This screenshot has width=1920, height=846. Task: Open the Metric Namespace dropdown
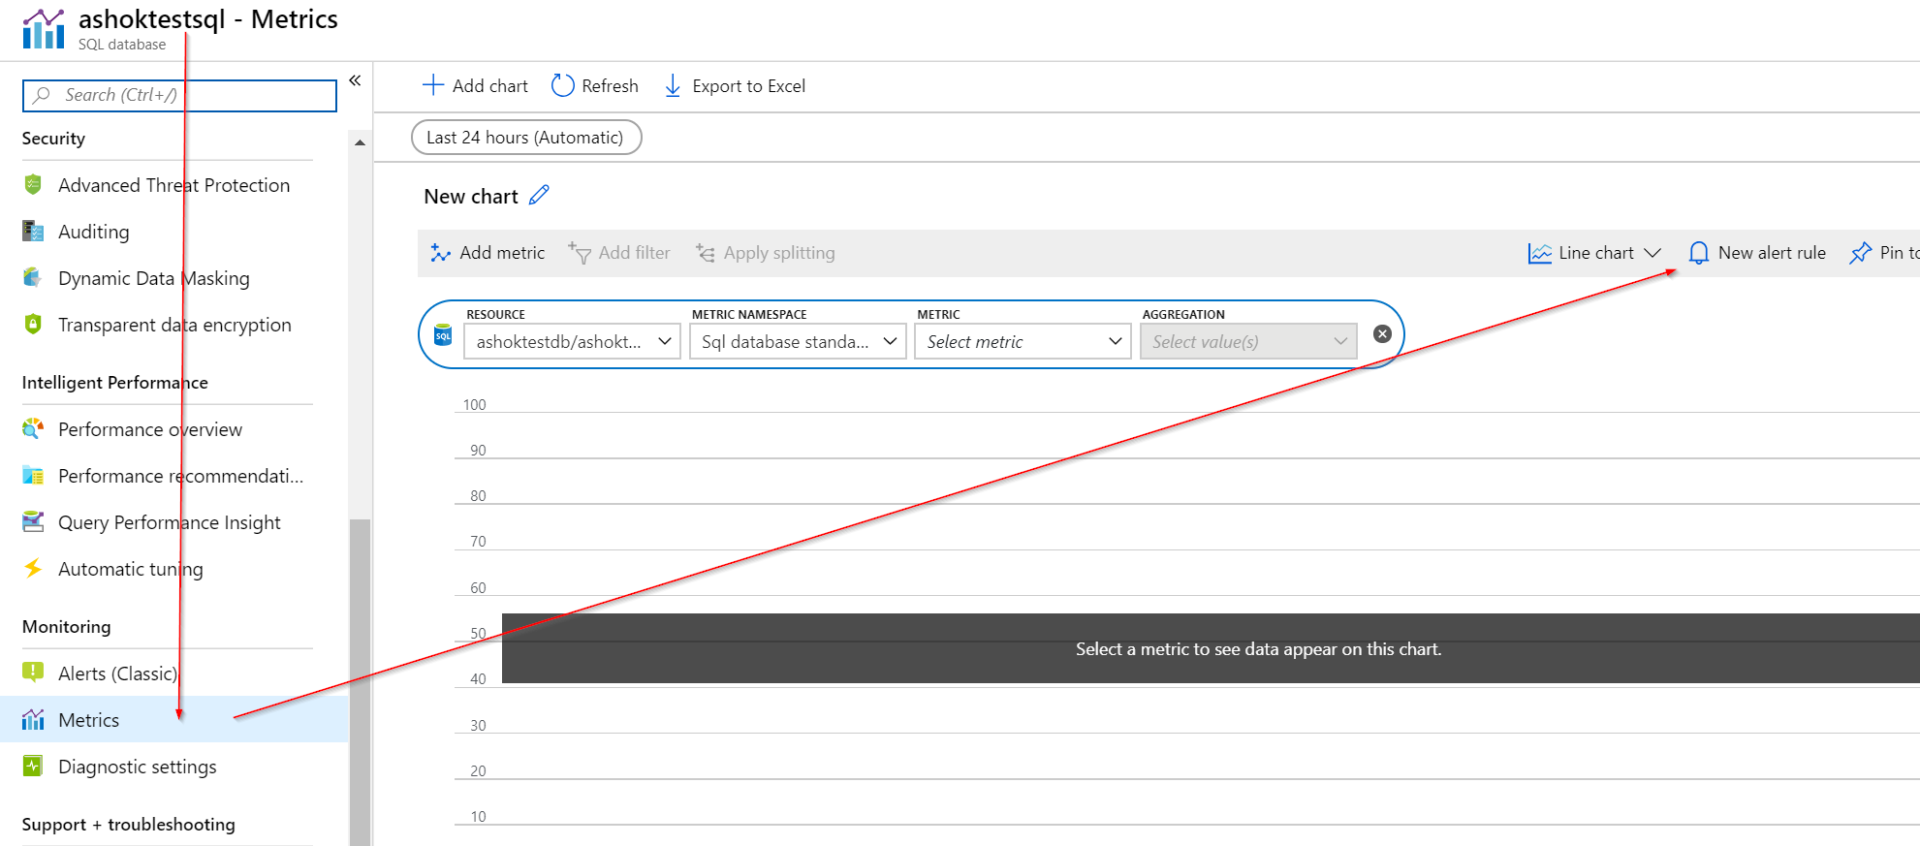(798, 341)
